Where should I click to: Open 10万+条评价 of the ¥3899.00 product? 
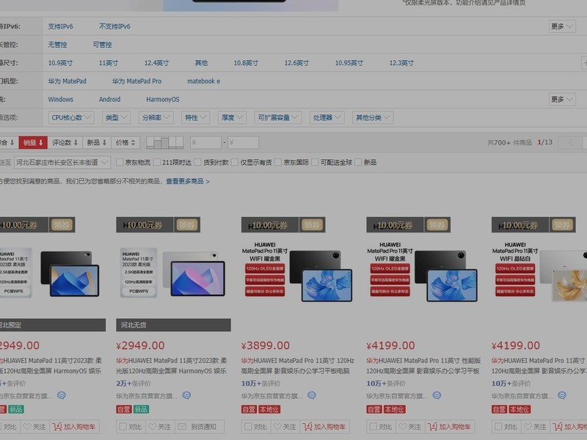[266, 384]
